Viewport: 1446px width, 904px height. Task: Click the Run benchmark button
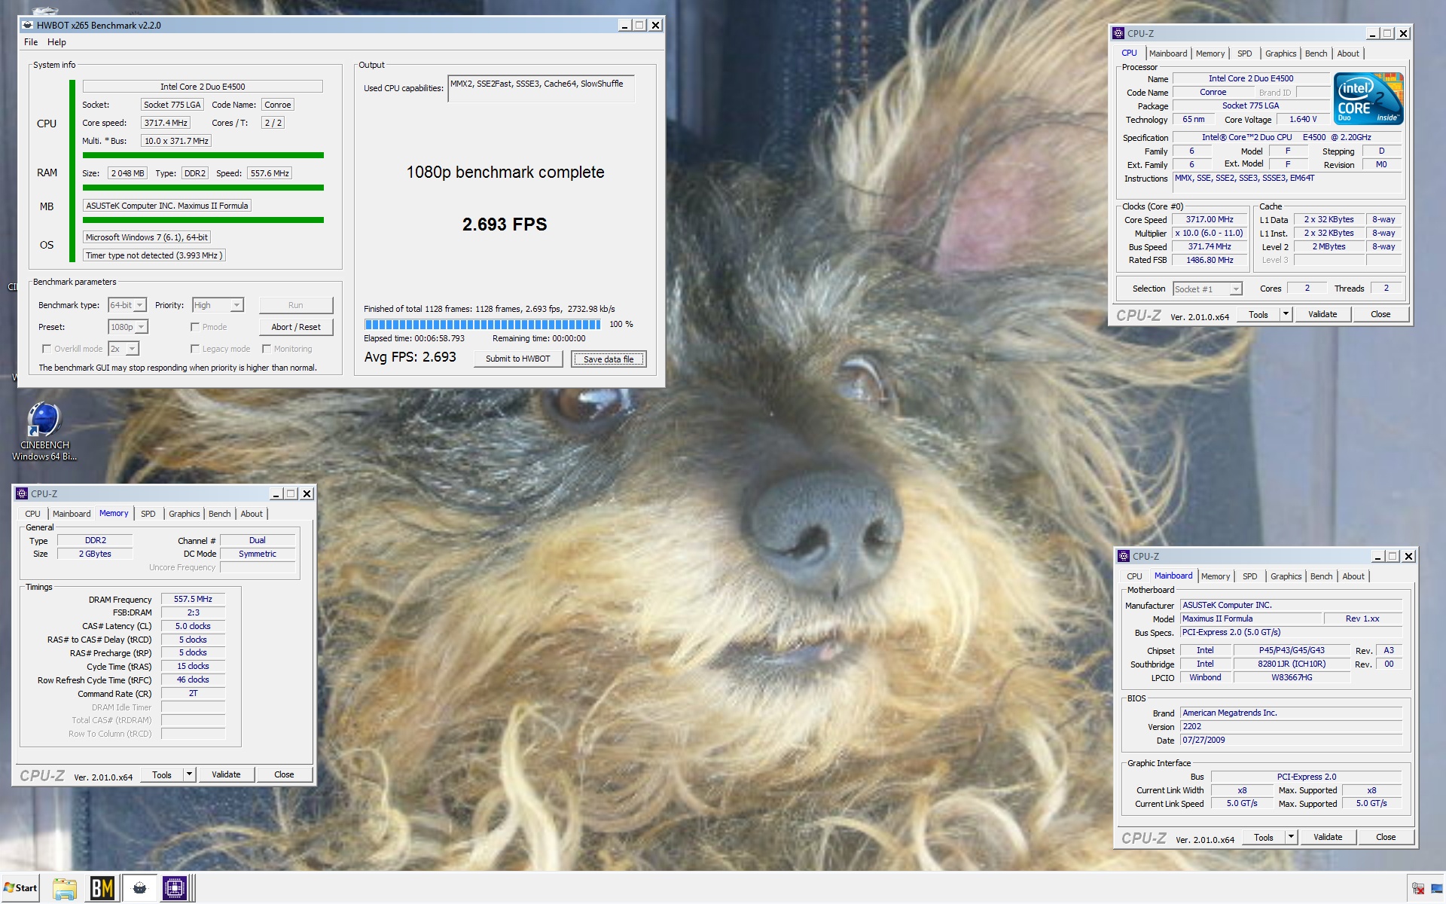[296, 305]
